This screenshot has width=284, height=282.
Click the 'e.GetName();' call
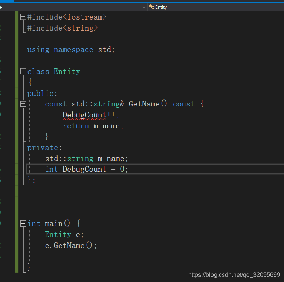[71, 245]
